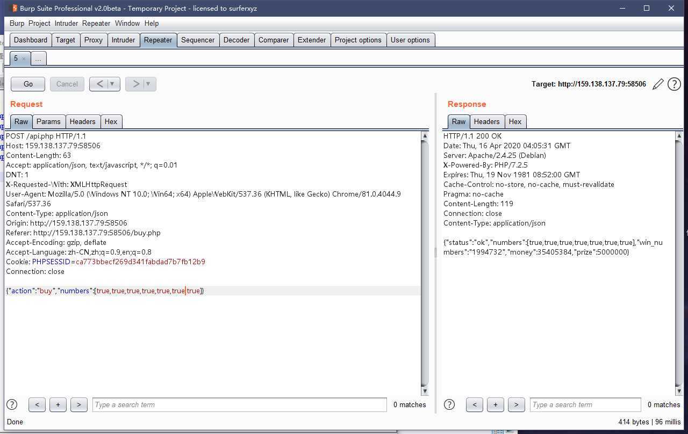The height and width of the screenshot is (434, 688).
Task: Focus the request search term field
Action: tap(239, 404)
